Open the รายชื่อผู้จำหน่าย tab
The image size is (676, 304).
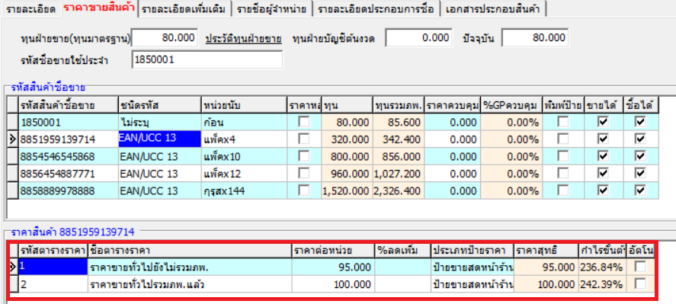point(272,9)
